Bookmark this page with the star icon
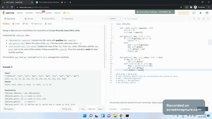The width and height of the screenshot is (212, 119). (181, 7)
